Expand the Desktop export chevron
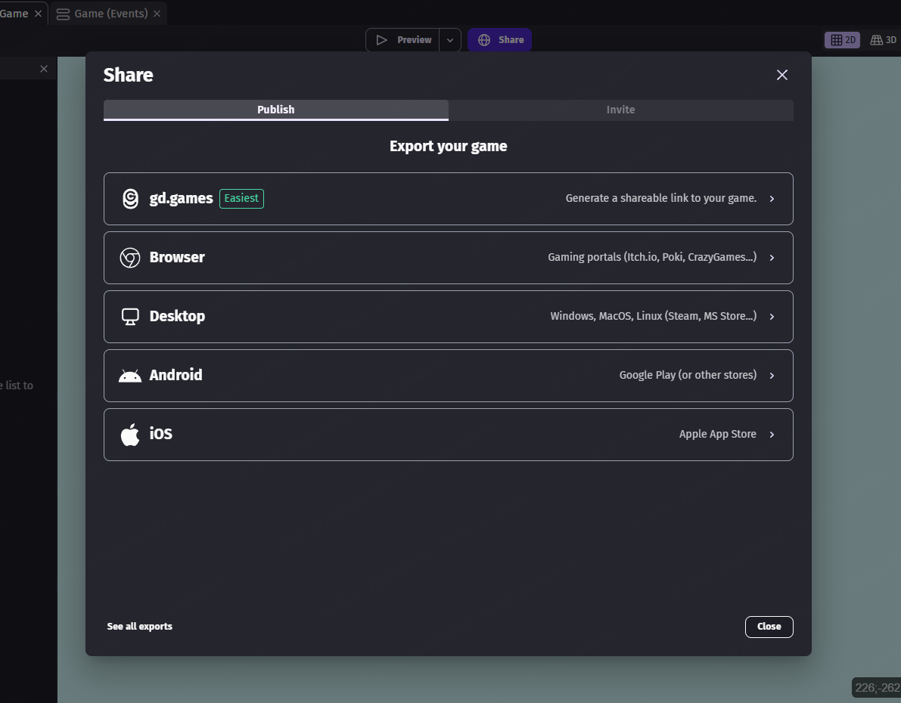Screen dimensions: 901x703 coord(772,317)
